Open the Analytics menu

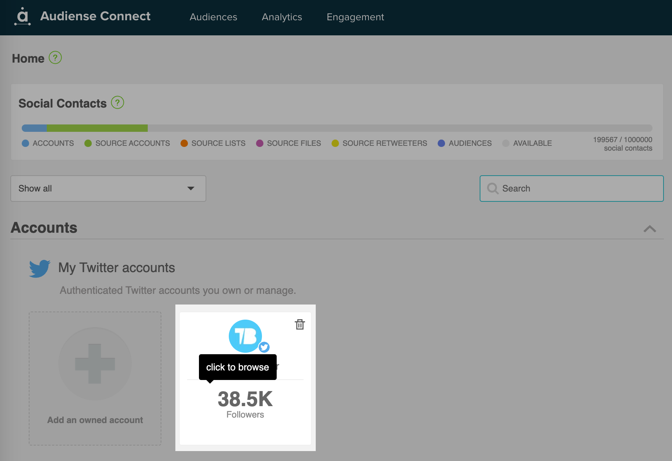coord(282,17)
